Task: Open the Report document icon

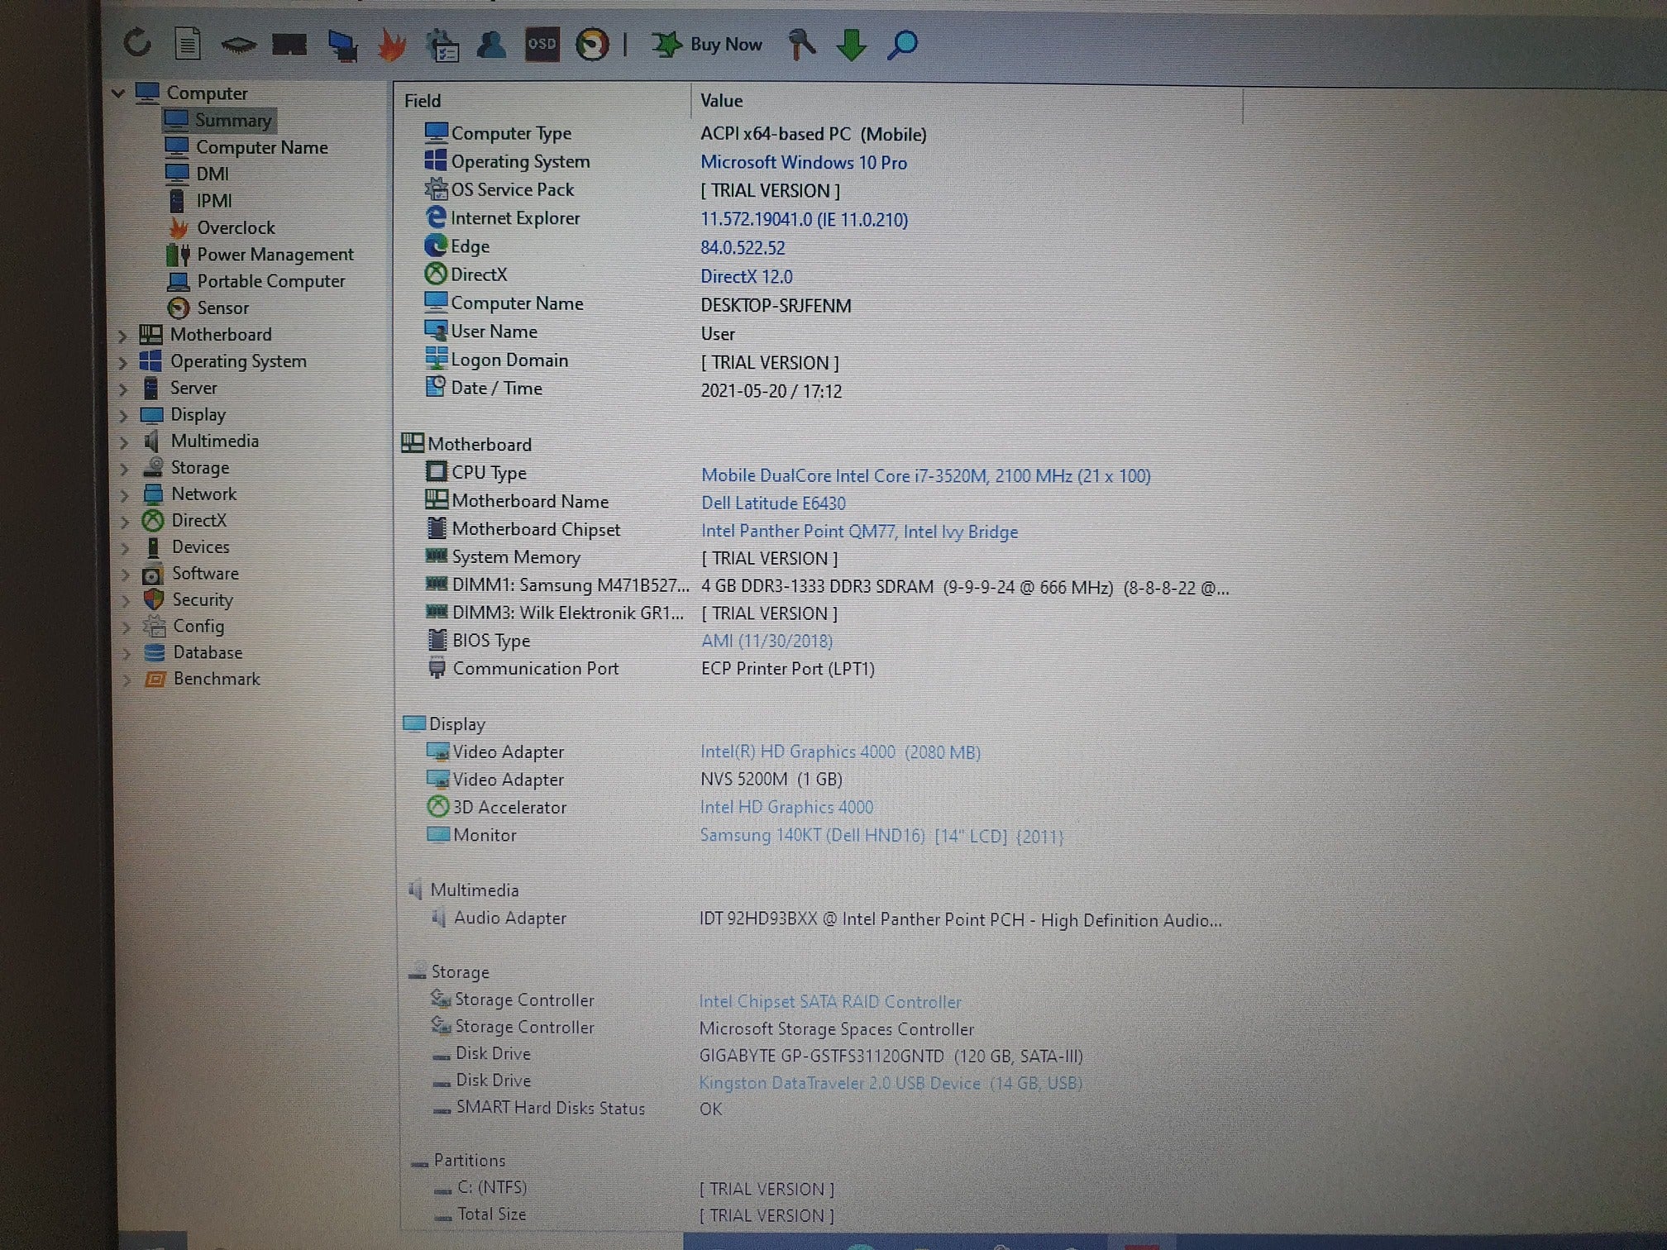Action: 188,44
